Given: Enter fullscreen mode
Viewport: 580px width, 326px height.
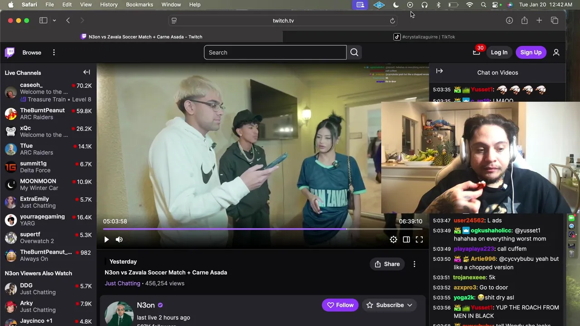Looking at the screenshot, I should pos(419,240).
